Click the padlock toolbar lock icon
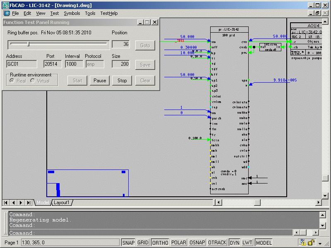The image size is (331, 248). [x=311, y=242]
